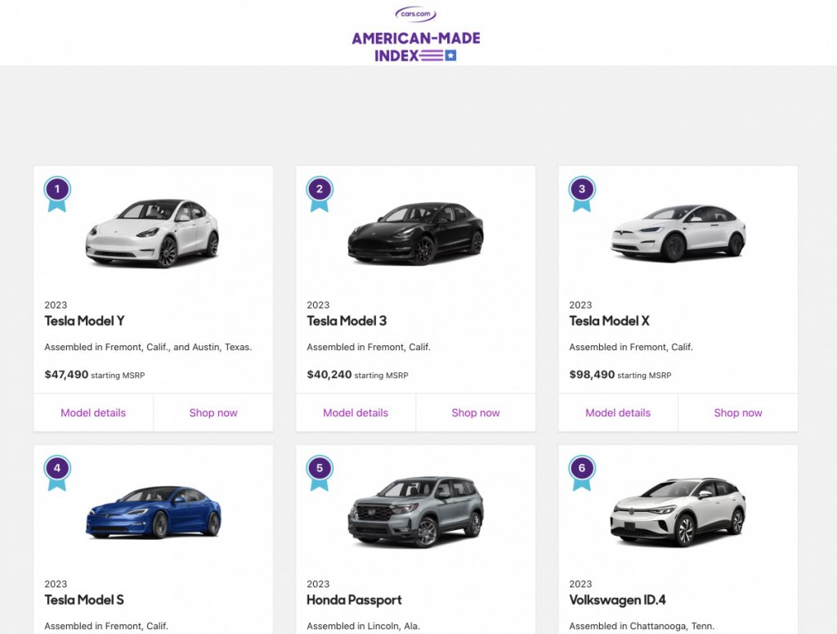Select the gray Honda Passport image

pyautogui.click(x=415, y=511)
